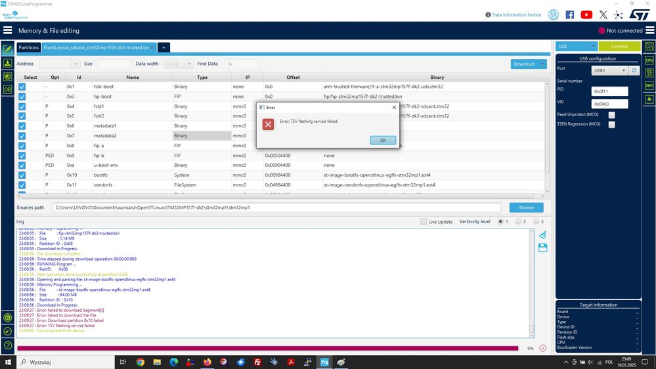Screen dimensions: 656x369
Task: Click the ST logo
Action: pos(640,14)
